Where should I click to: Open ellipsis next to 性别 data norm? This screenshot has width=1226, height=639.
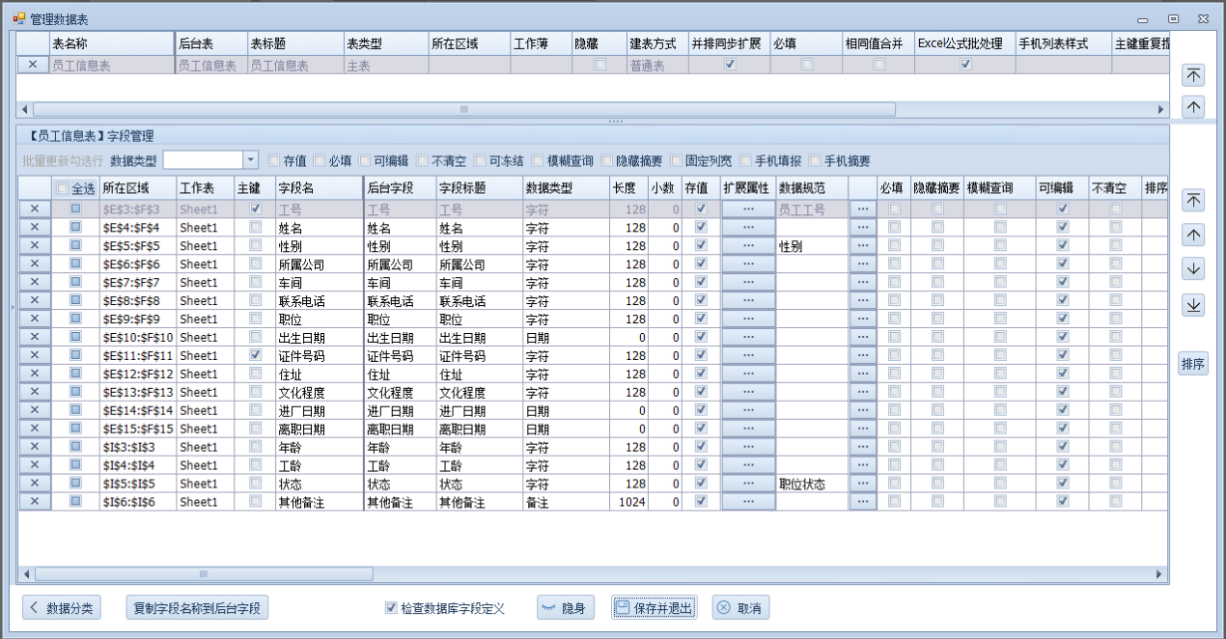[862, 246]
